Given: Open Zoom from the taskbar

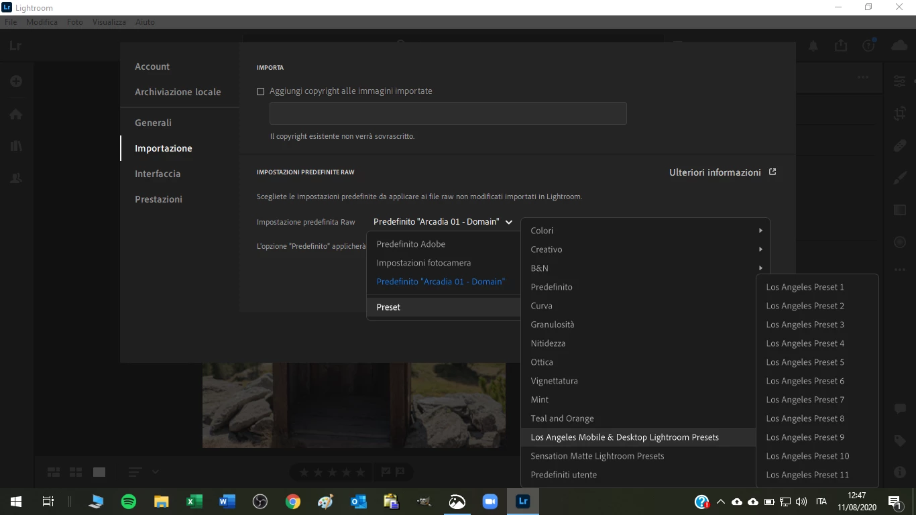Looking at the screenshot, I should coord(490,502).
